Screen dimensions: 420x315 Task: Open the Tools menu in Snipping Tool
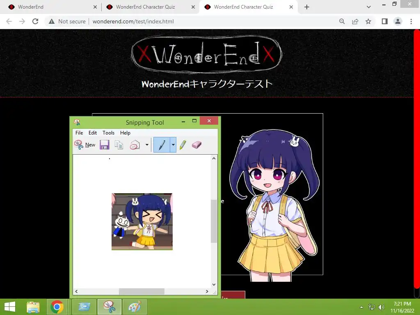[x=108, y=133]
